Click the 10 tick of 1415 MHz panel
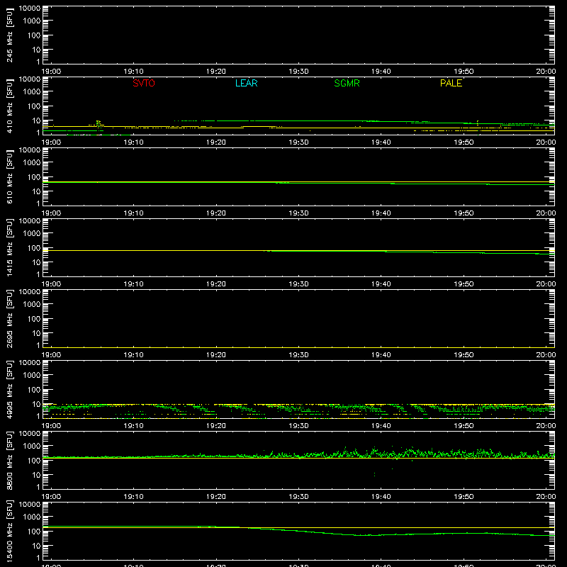Screen dimensions: 567x567 pyautogui.click(x=37, y=262)
